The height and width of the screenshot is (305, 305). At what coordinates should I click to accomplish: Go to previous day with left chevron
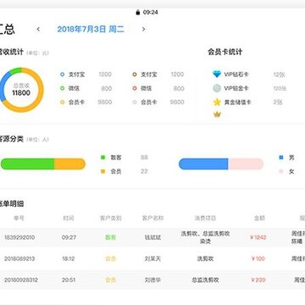click(38, 29)
